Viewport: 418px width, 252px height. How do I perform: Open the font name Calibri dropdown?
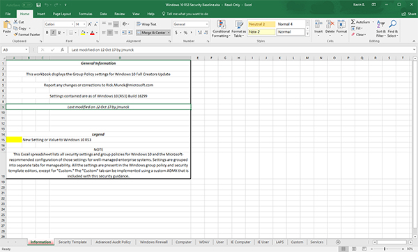tap(72, 24)
